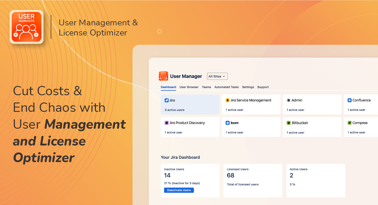Select the Jira product icon
The width and height of the screenshot is (378, 205).
click(167, 100)
